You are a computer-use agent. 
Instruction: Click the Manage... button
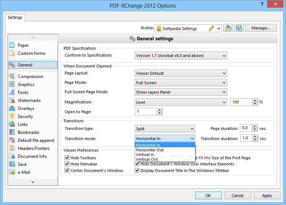[x=261, y=28]
